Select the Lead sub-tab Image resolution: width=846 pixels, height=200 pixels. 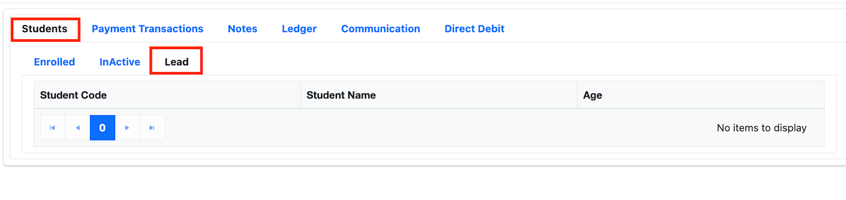coord(177,62)
